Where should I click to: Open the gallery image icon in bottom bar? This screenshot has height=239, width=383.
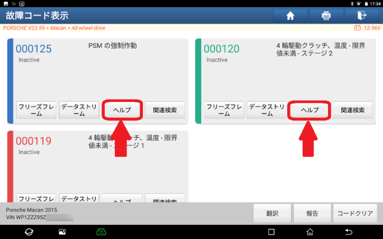pyautogui.click(x=63, y=232)
